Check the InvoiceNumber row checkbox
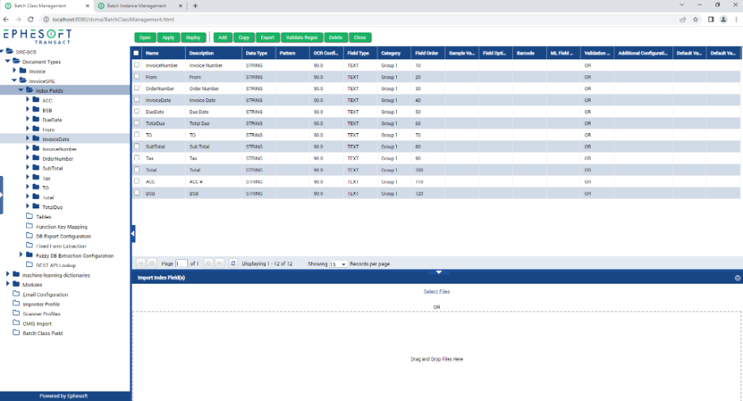The image size is (743, 401). [x=137, y=65]
